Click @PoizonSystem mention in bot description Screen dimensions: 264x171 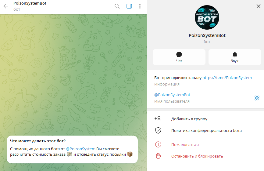[x=80, y=149]
